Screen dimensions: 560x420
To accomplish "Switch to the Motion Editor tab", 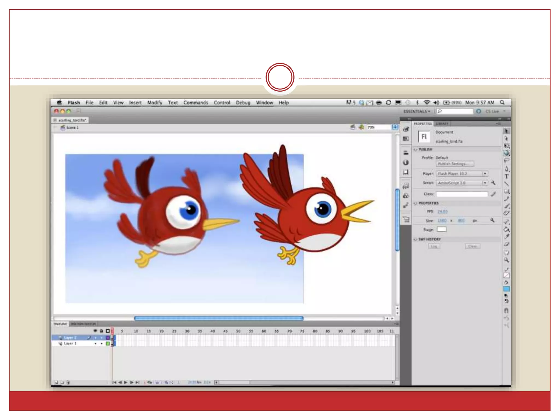I will 83,324.
